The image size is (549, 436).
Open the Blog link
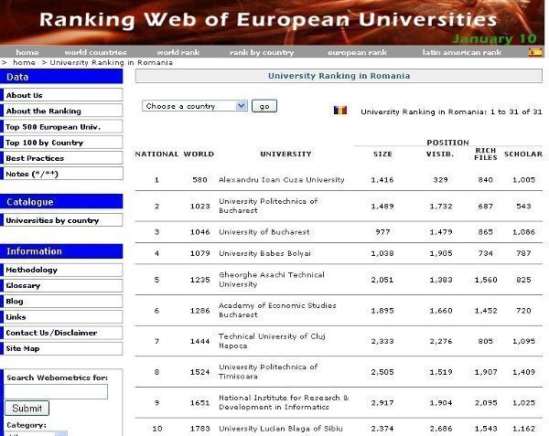(63, 301)
